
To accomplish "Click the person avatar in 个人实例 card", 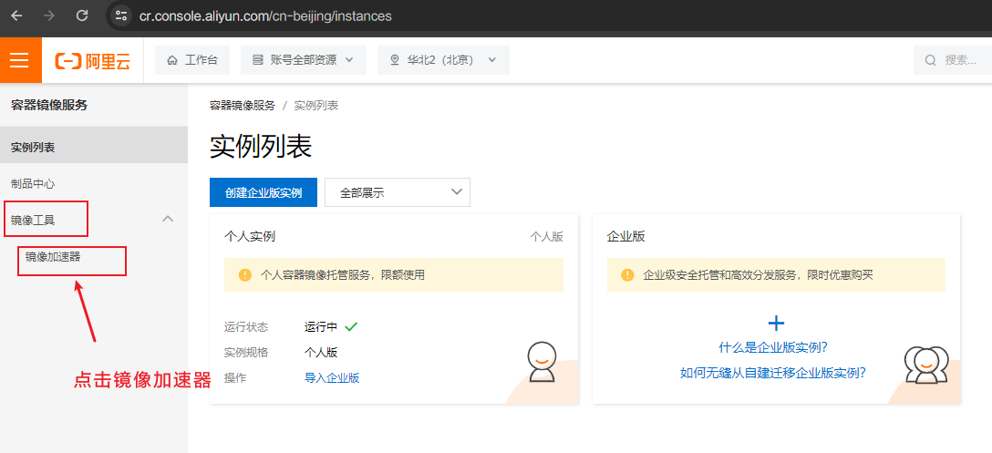I will (x=541, y=363).
